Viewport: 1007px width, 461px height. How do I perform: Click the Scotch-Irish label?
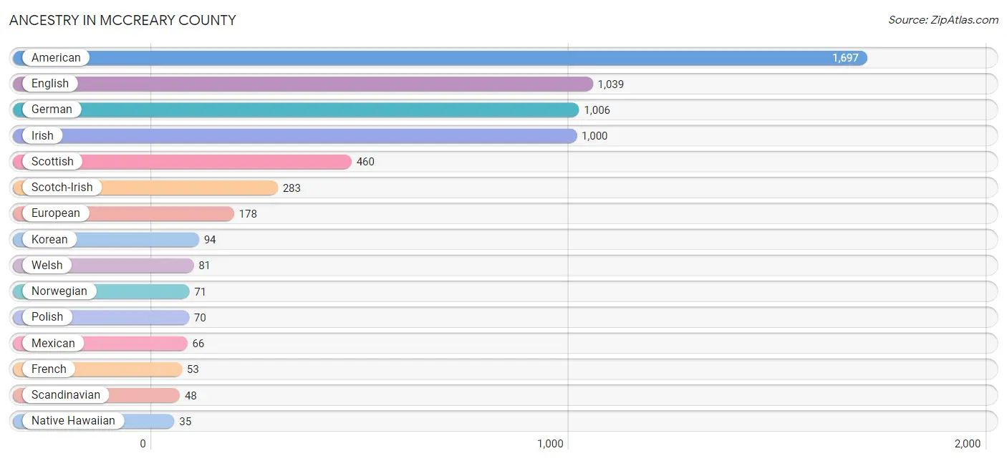point(62,187)
